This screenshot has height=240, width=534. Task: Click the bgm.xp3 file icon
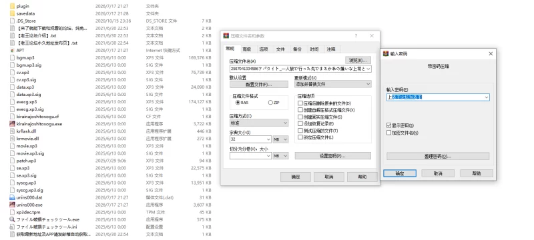[x=12, y=58]
